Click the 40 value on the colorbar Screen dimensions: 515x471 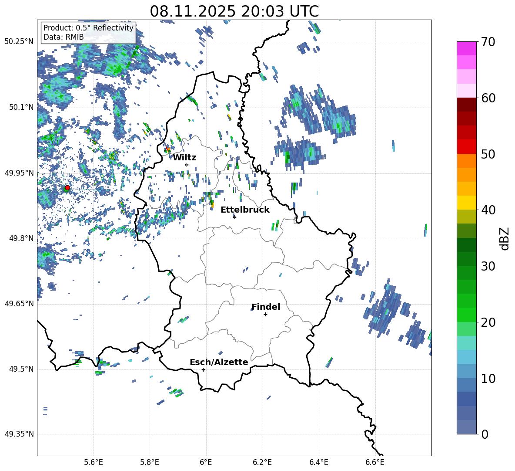[488, 210]
